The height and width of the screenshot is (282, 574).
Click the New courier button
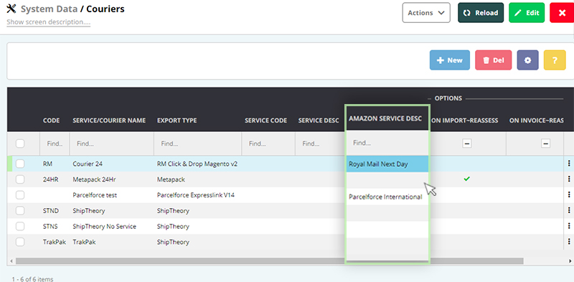450,60
